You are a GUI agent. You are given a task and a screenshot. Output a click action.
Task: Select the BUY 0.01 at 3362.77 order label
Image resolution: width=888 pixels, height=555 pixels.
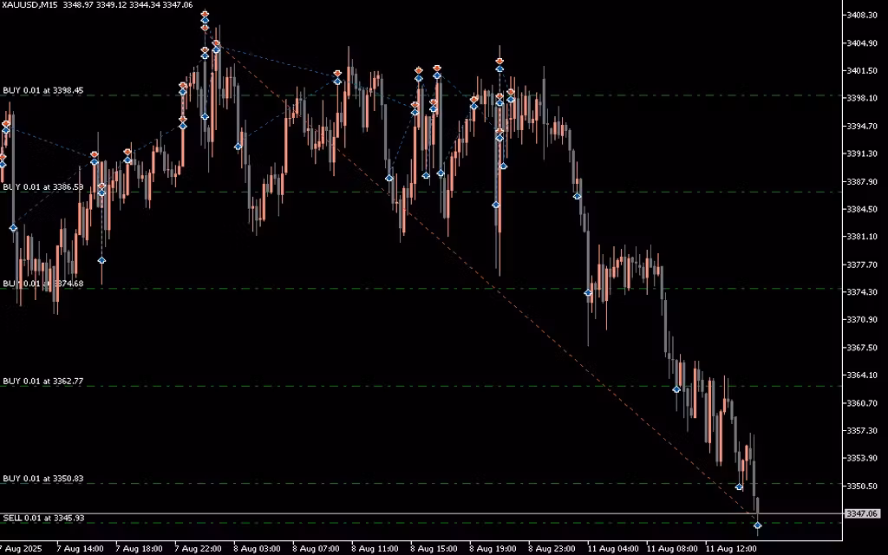pos(43,381)
